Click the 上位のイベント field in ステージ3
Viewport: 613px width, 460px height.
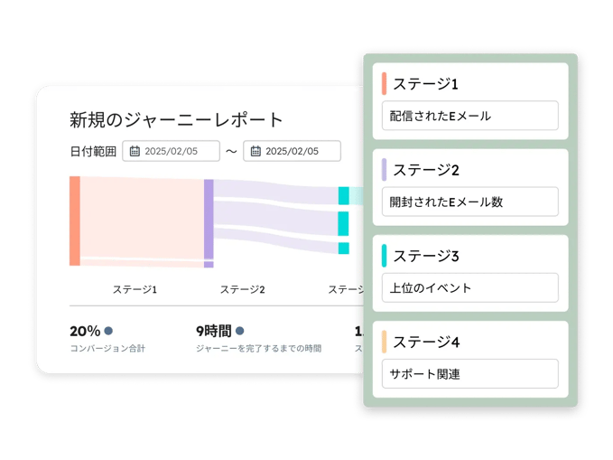(469, 287)
